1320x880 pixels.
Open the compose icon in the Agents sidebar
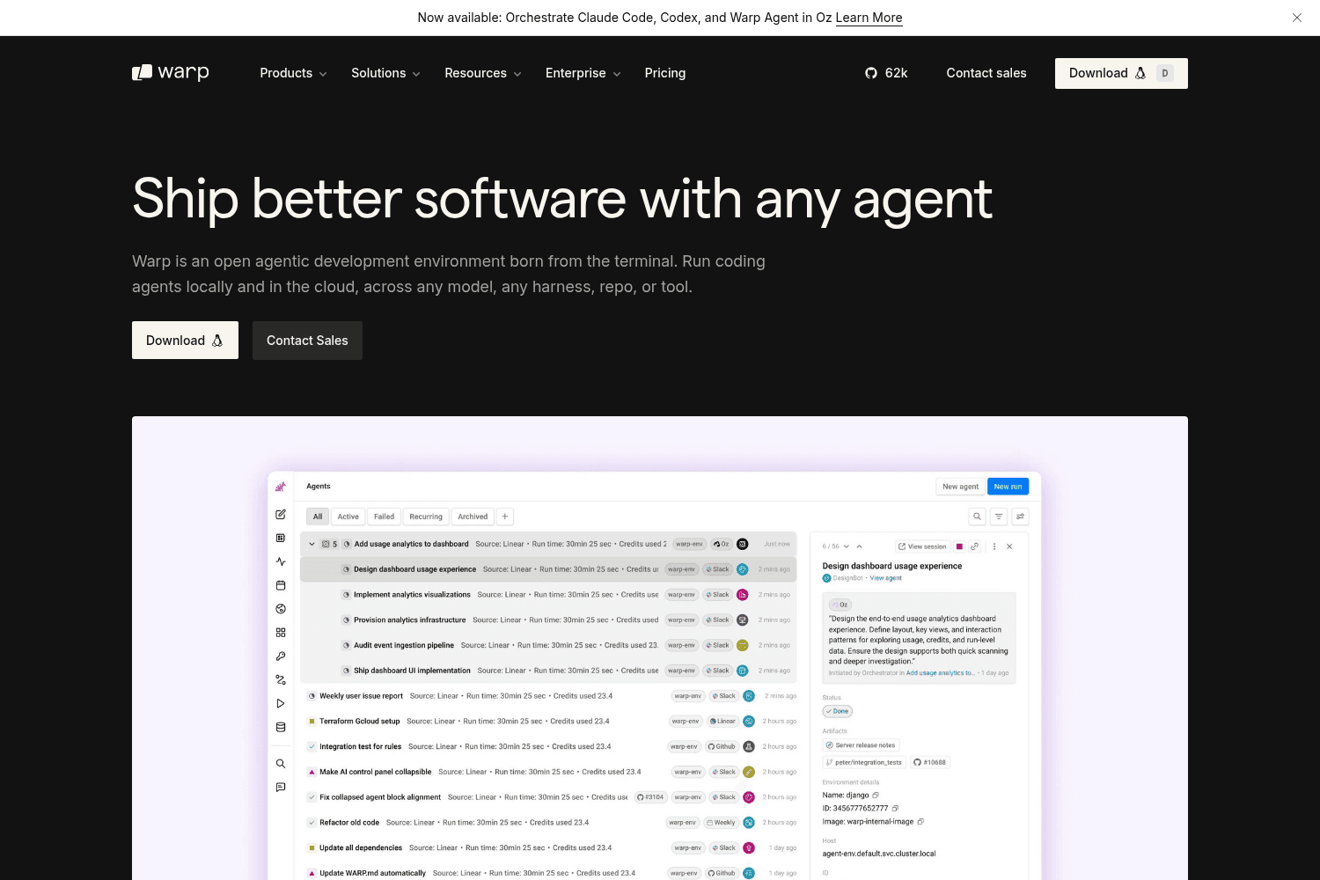[281, 514]
